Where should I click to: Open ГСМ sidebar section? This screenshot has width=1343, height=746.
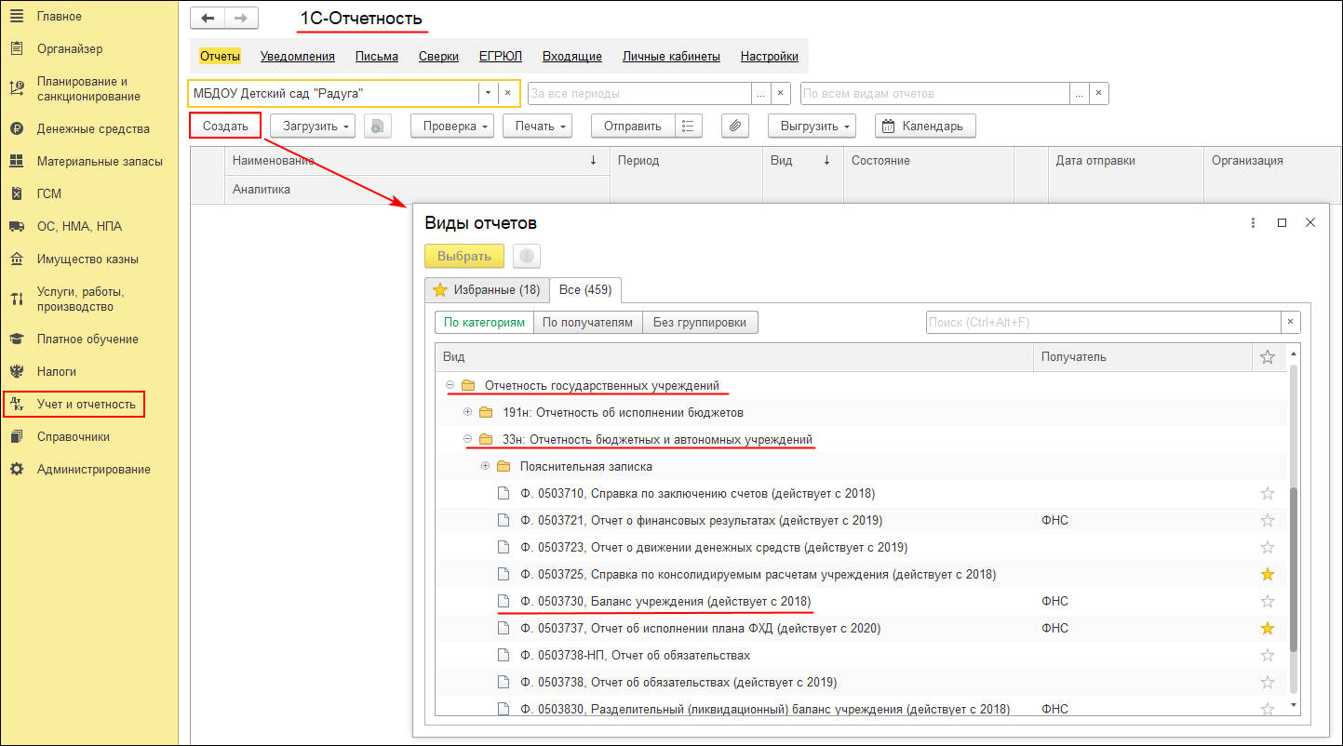(x=49, y=193)
